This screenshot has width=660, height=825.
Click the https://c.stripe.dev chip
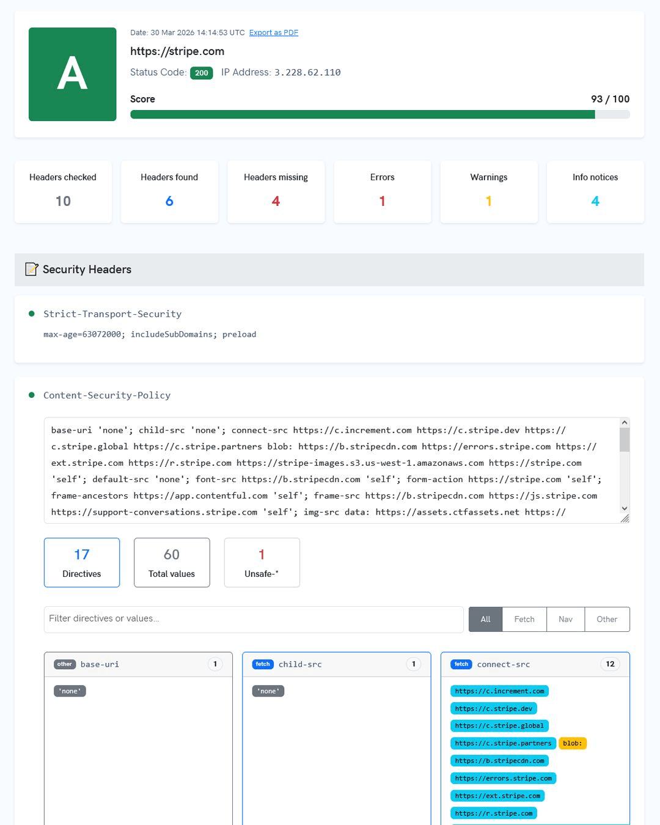494,709
